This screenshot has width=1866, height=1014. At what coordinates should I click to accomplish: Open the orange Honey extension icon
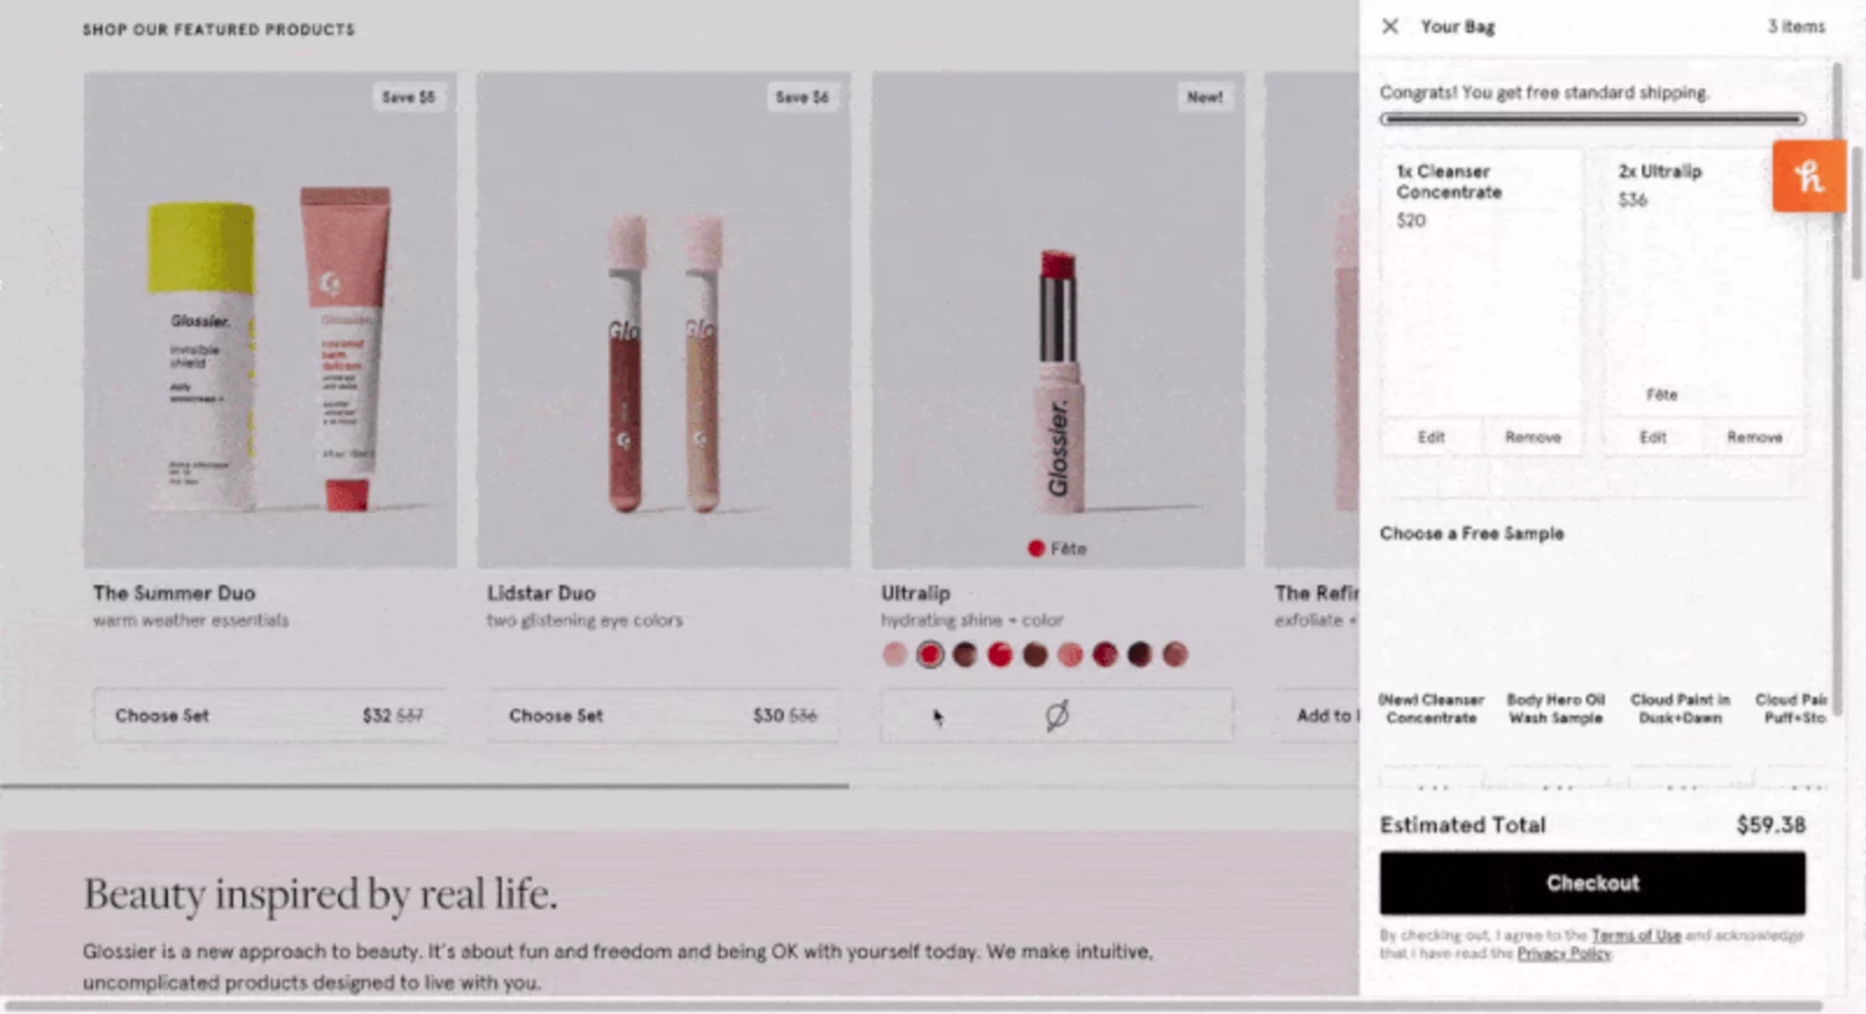click(x=1809, y=177)
